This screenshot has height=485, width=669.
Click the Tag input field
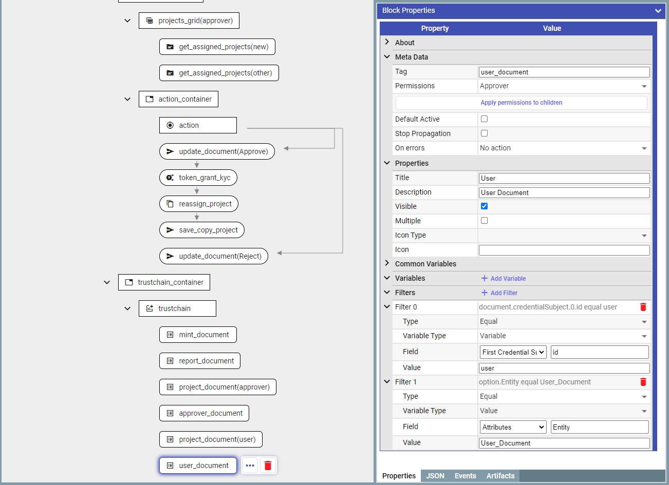(x=564, y=72)
